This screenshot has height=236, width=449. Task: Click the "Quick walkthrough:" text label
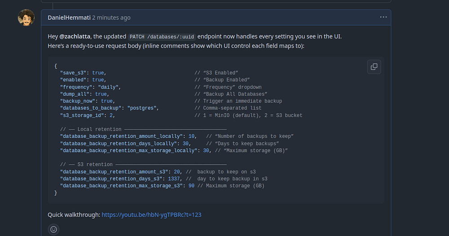coord(74,215)
